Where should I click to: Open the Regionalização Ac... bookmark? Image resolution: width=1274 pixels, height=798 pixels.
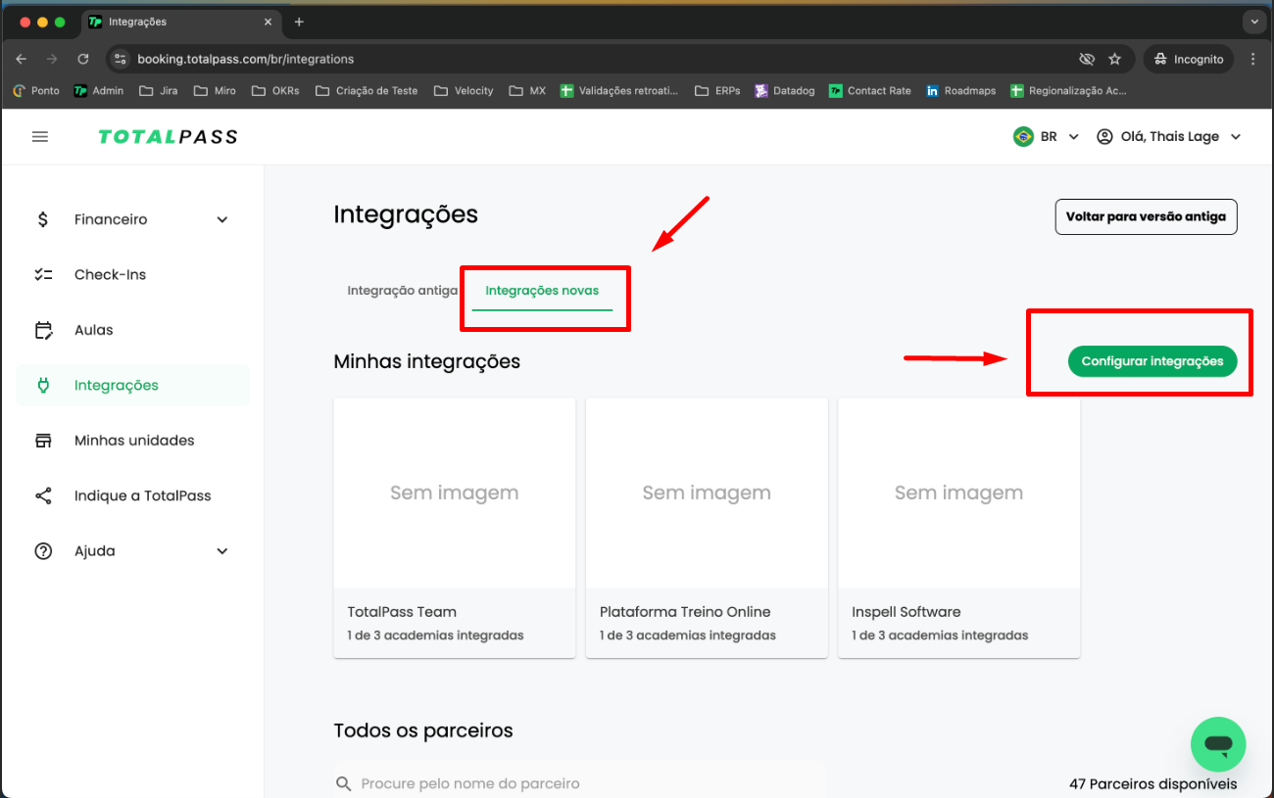(x=1068, y=91)
